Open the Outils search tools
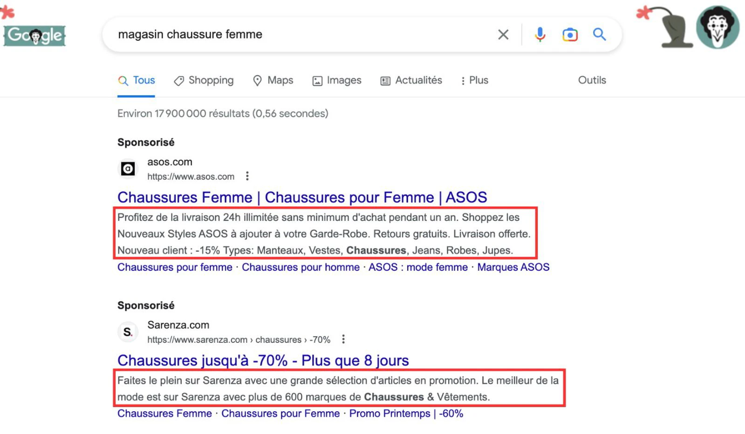 (x=592, y=80)
